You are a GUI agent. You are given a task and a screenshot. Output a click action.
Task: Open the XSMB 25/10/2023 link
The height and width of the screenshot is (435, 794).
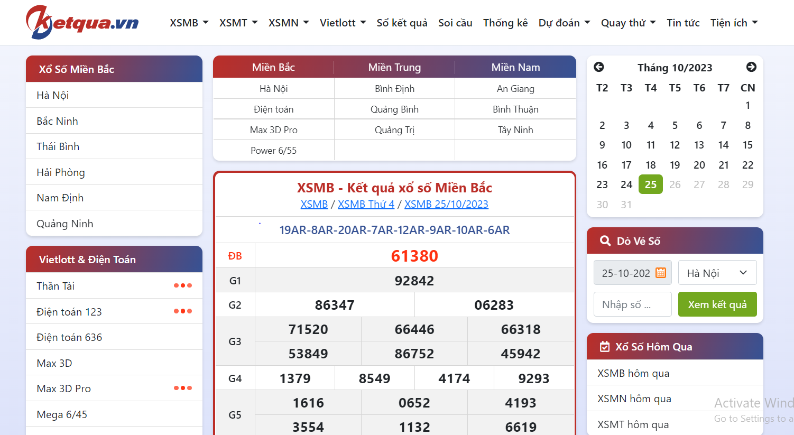tap(446, 204)
